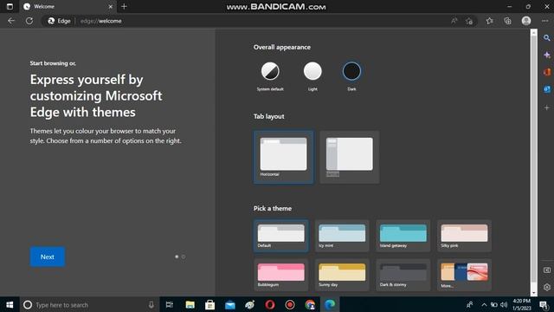The image size is (554, 312).
Task: Open the Favorites list icon
Action: coord(489,21)
